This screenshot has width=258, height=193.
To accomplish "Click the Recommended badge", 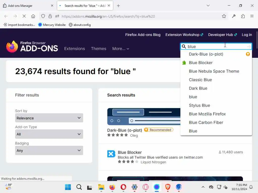I will tap(159, 130).
